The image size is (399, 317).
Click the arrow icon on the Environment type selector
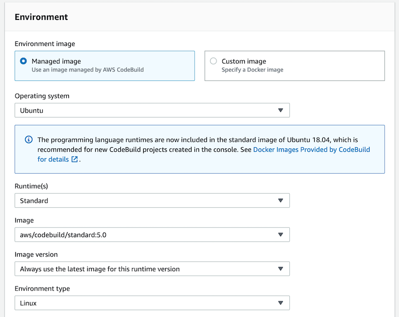coord(280,303)
